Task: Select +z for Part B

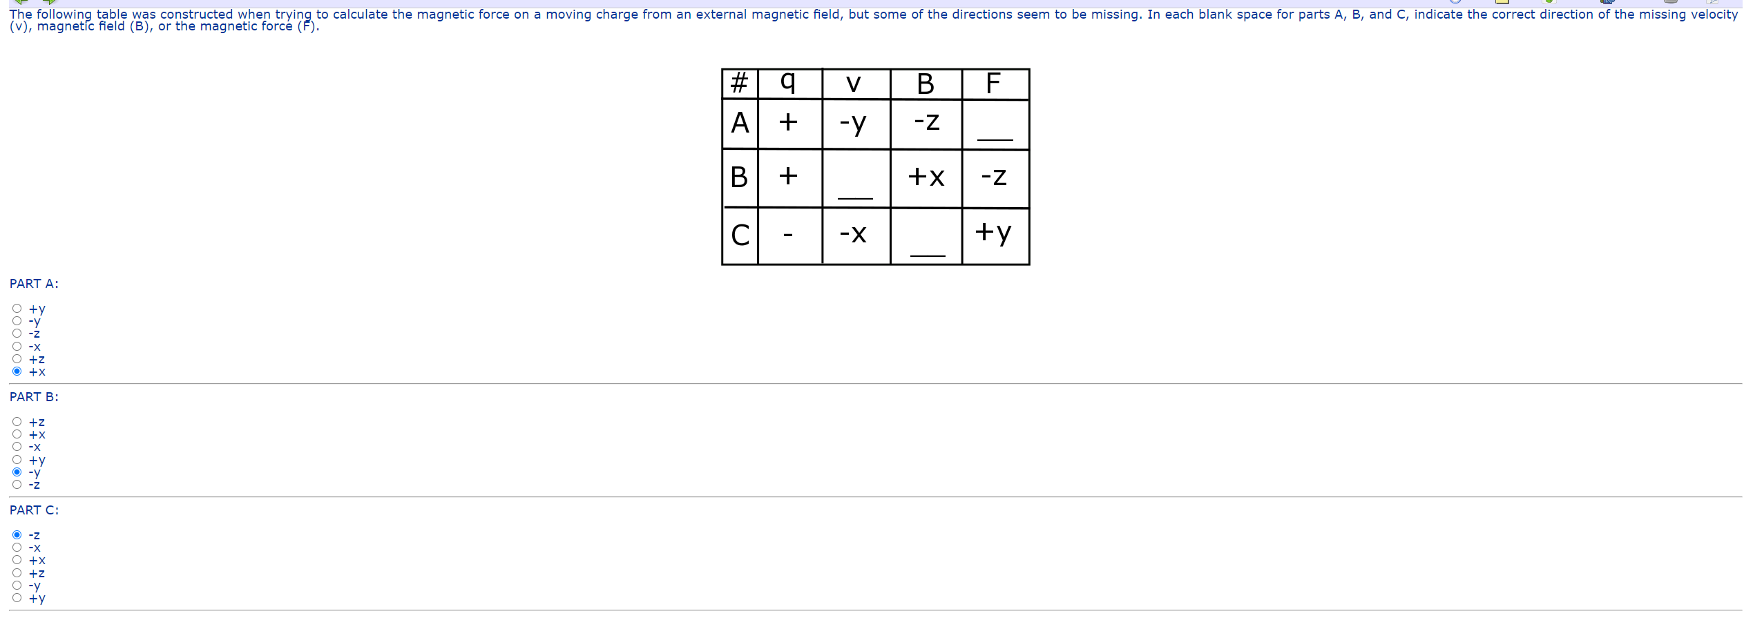Action: click(16, 421)
